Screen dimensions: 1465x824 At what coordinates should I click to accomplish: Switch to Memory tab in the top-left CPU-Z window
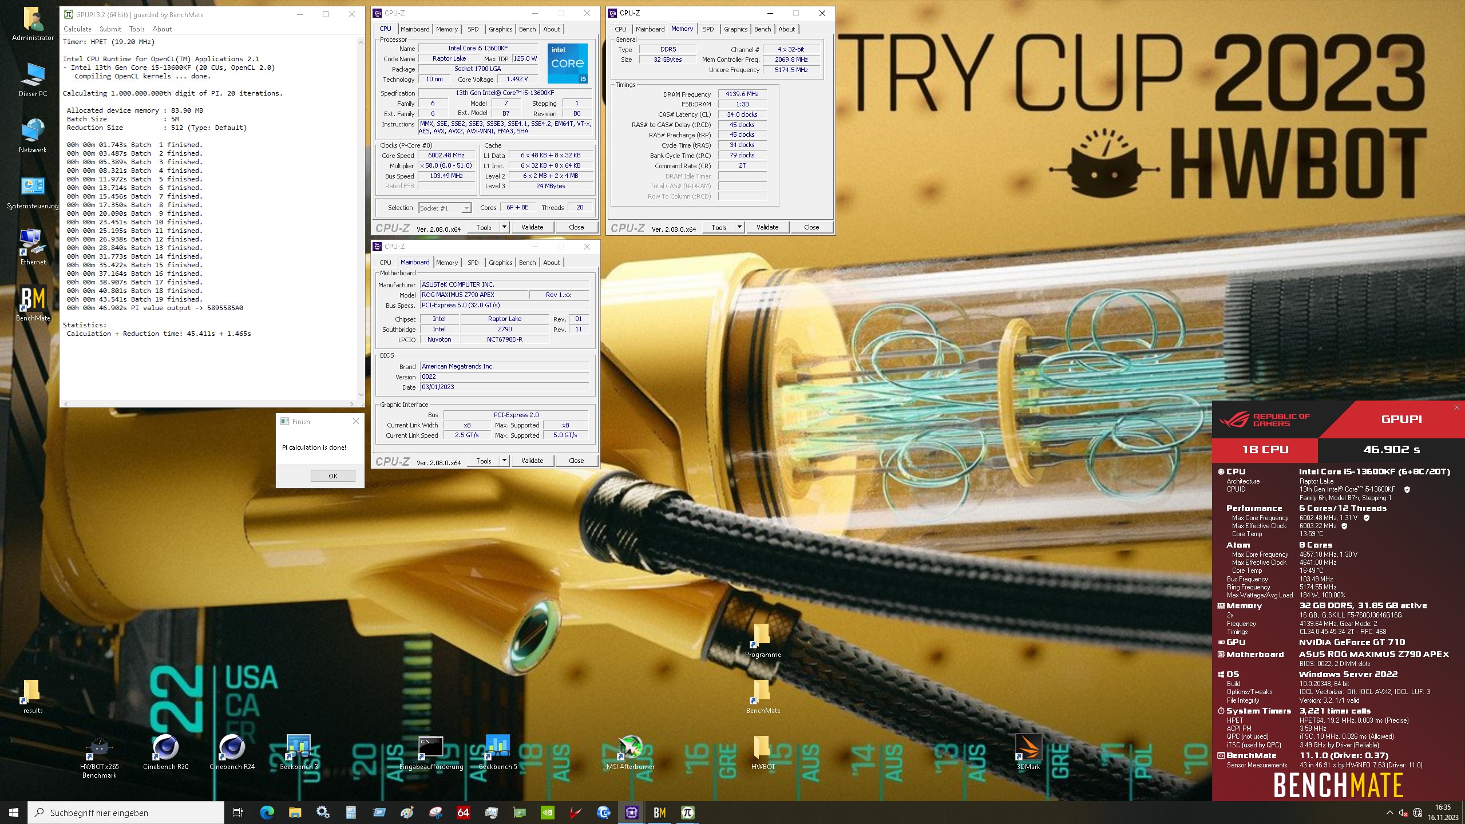tap(447, 29)
